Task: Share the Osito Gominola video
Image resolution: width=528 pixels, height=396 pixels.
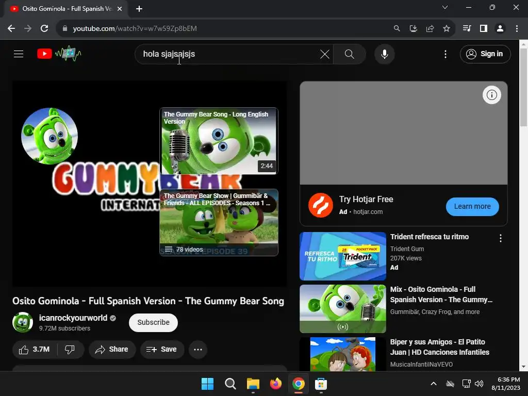Action: click(112, 350)
